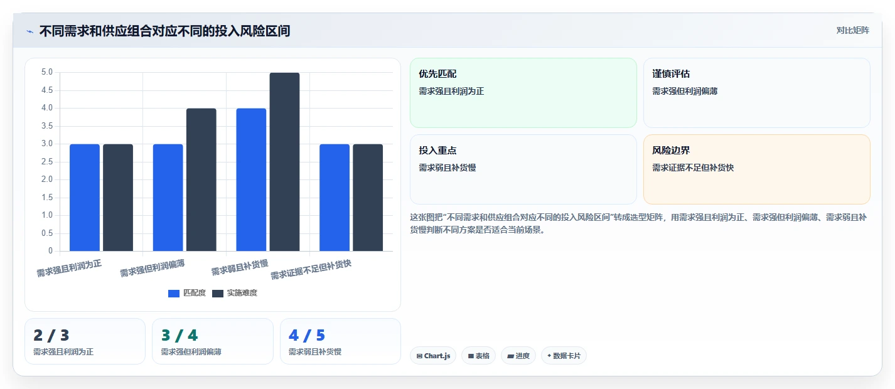Click the lightning icon beside the card title

(29, 31)
